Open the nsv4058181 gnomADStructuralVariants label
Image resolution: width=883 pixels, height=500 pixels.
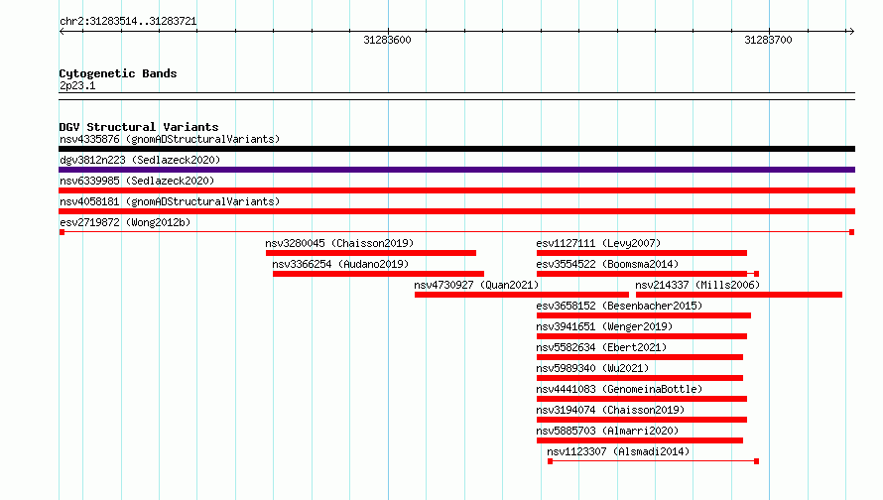(170, 201)
